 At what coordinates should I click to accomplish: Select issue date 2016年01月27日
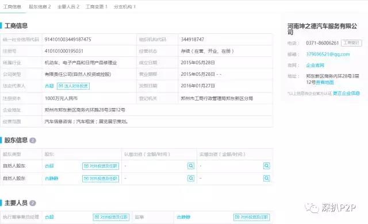tap(198, 86)
